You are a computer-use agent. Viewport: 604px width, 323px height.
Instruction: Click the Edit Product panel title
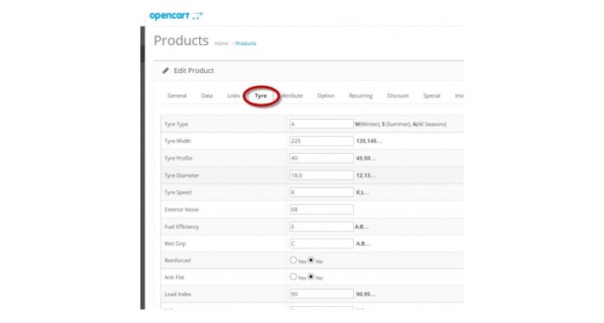(194, 71)
